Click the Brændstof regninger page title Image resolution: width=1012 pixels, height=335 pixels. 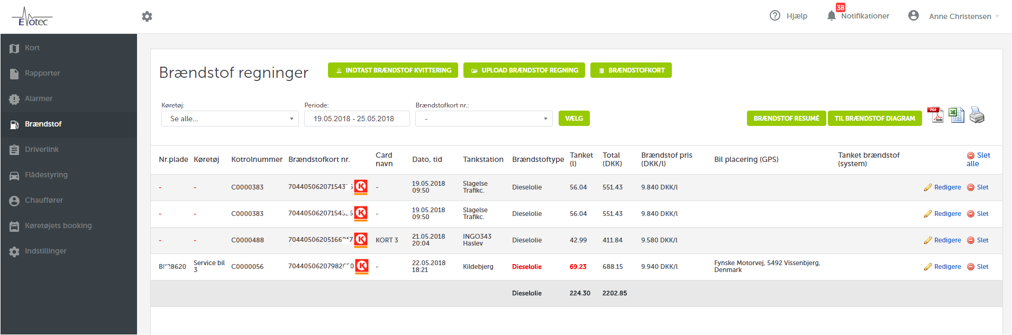coord(233,73)
